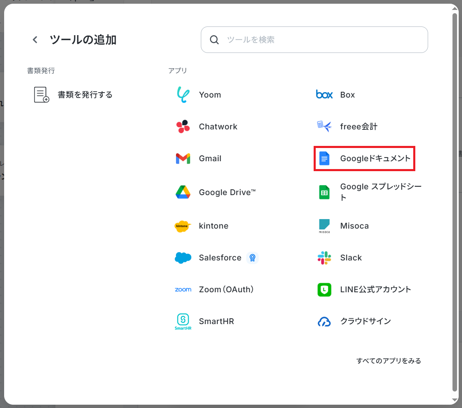This screenshot has width=462, height=408.
Task: Click the Salesforce cloud icon
Action: (x=183, y=258)
